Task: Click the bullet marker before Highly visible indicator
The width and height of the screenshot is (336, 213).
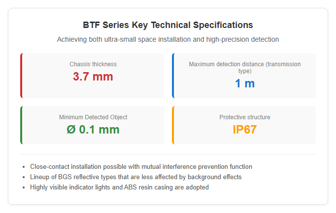Action: point(24,187)
